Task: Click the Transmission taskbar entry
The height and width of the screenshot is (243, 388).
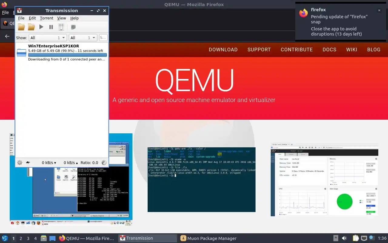Action: click(x=147, y=238)
